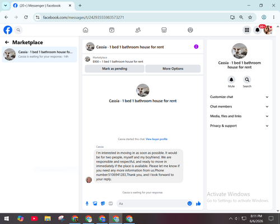Open the Chrome profile icon

pos(264,17)
